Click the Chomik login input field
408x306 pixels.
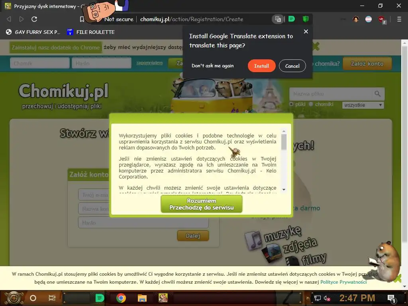[40, 63]
